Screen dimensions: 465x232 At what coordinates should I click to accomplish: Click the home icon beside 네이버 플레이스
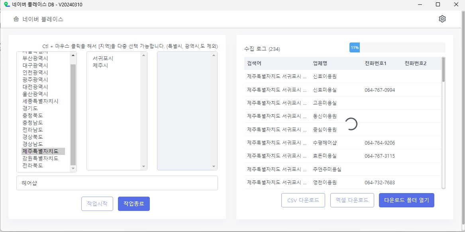coord(16,19)
